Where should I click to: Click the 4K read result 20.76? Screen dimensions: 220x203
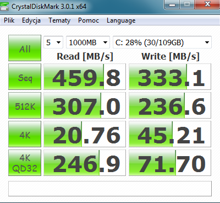point(85,134)
